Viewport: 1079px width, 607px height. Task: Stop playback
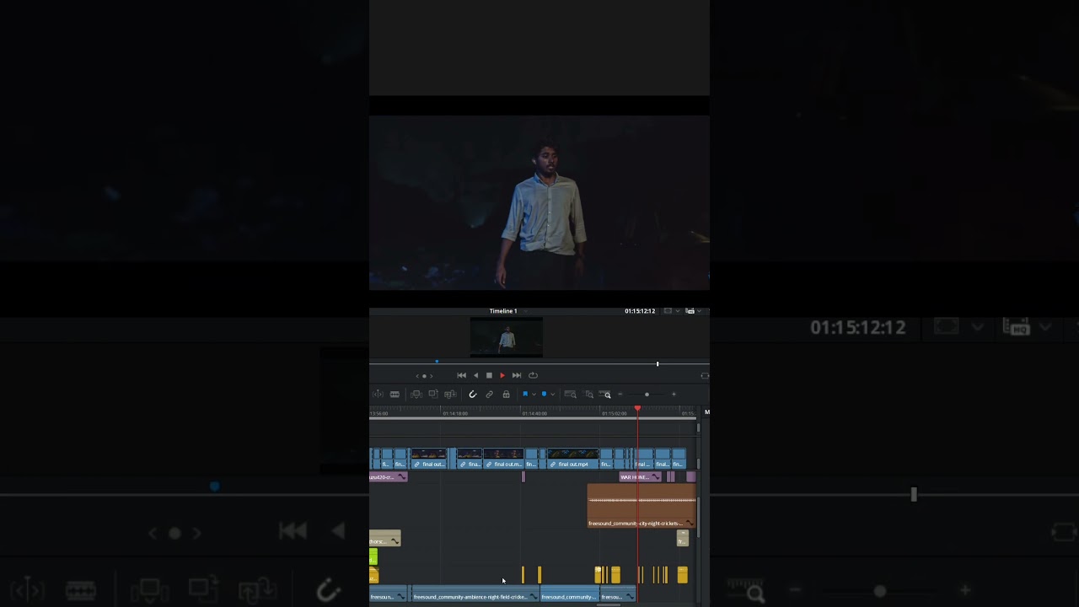point(489,375)
